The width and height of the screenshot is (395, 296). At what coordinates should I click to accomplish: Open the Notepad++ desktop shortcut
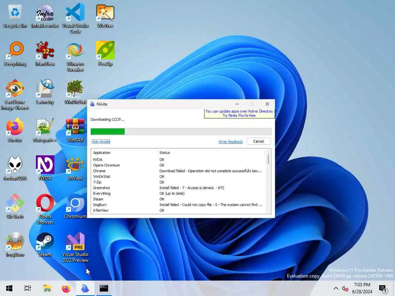(x=45, y=130)
